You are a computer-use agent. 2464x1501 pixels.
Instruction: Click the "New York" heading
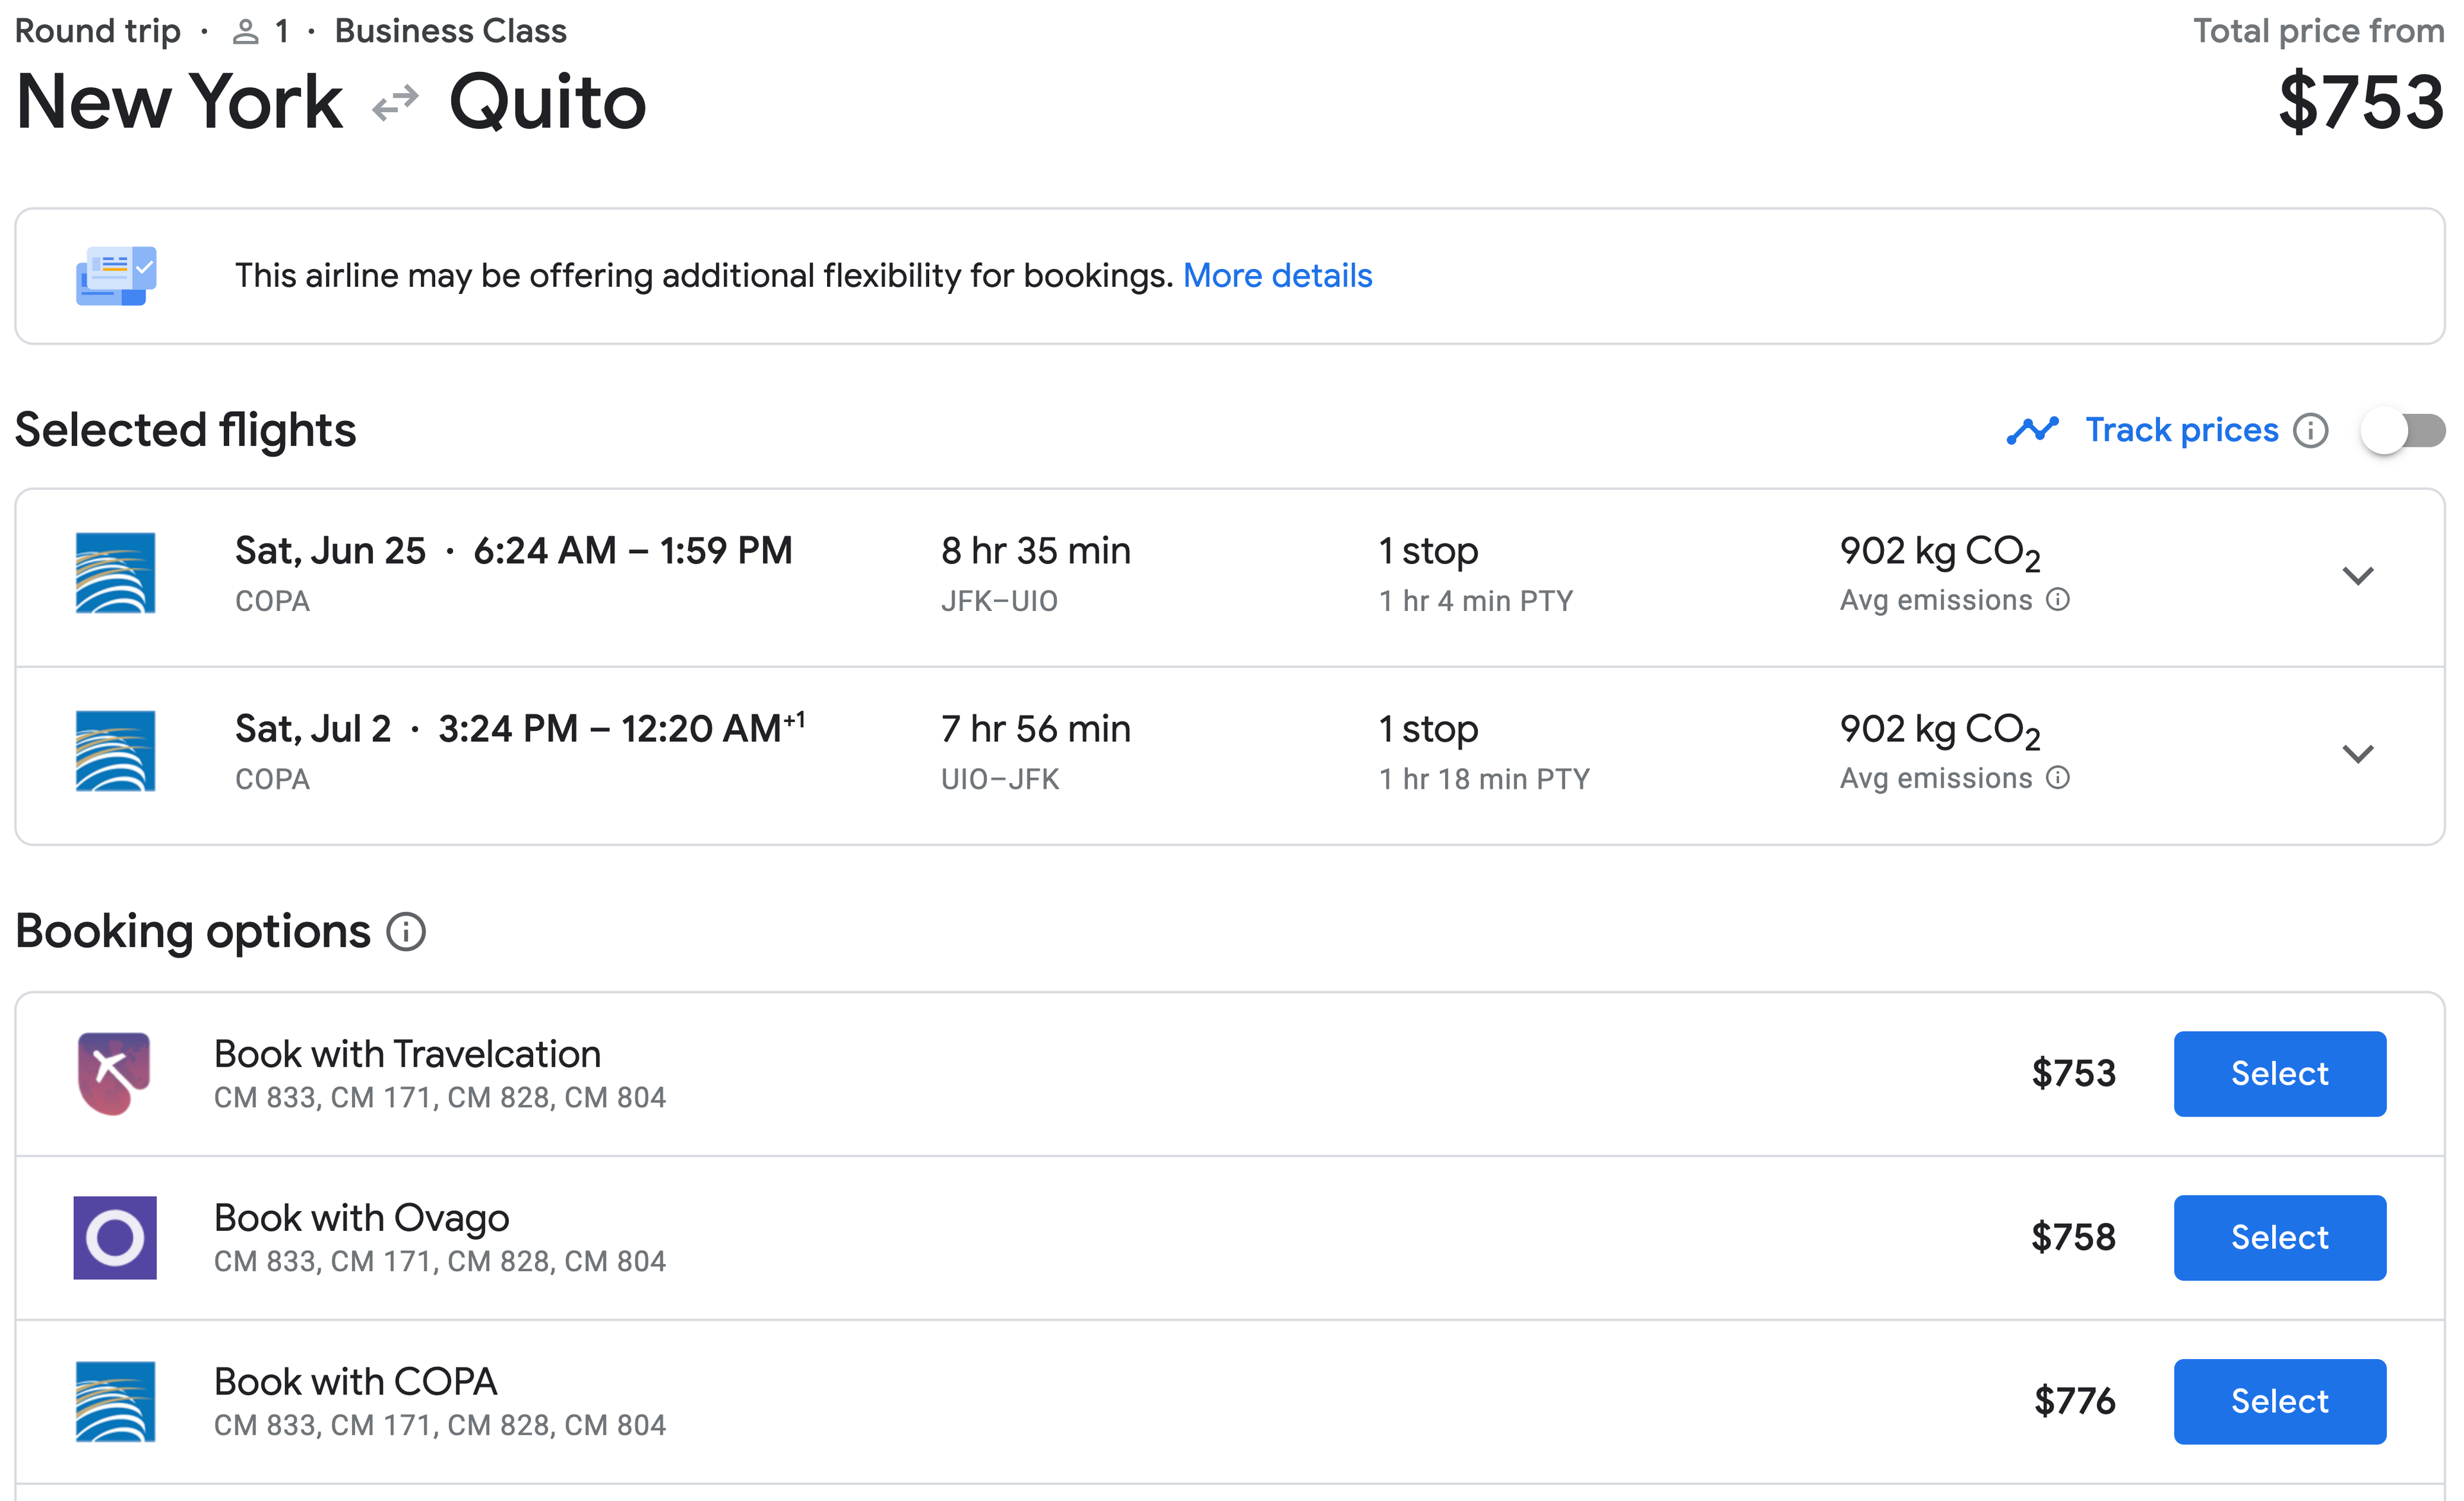[180, 102]
